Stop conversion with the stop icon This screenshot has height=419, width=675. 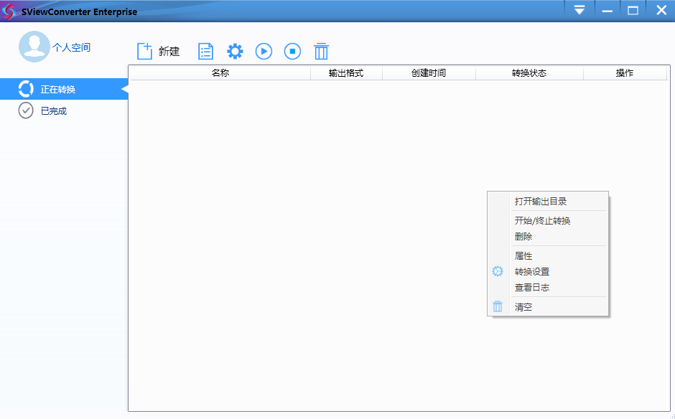click(292, 51)
